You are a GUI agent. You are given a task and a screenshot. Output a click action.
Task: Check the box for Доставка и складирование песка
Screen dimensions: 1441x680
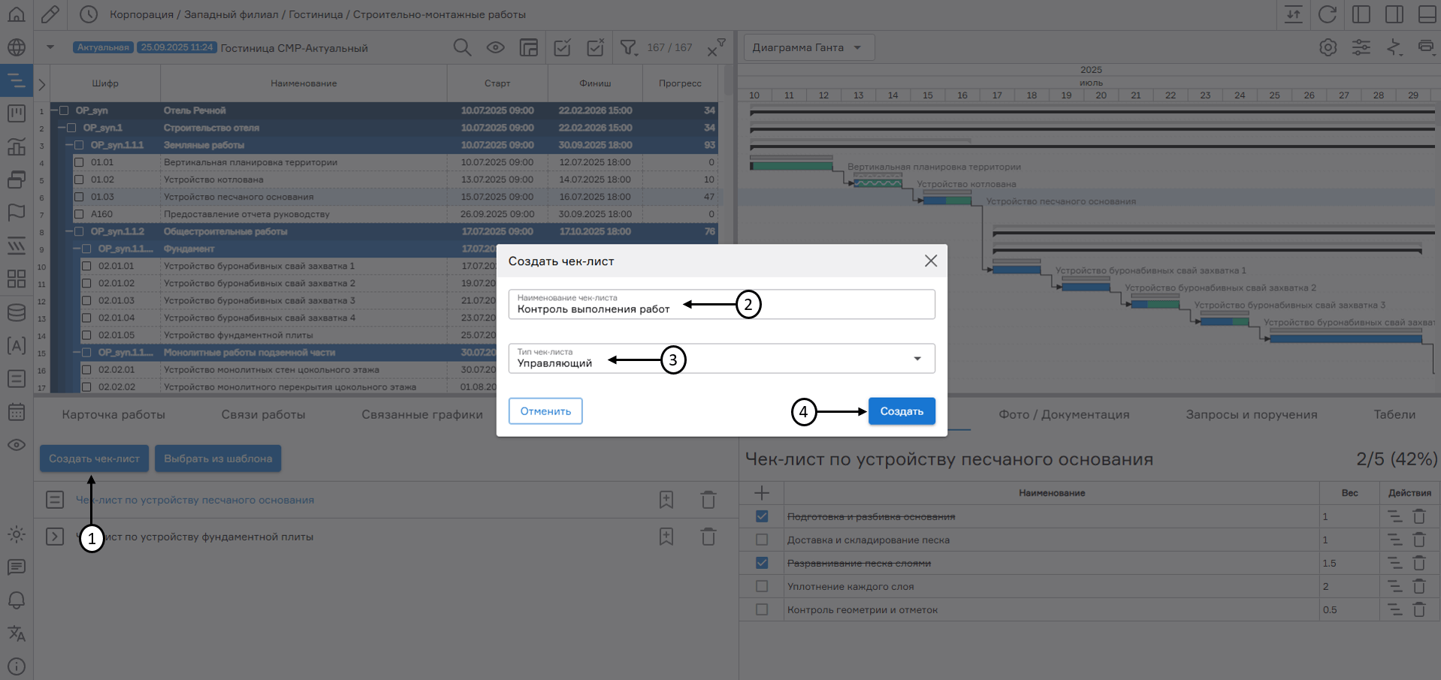click(762, 540)
